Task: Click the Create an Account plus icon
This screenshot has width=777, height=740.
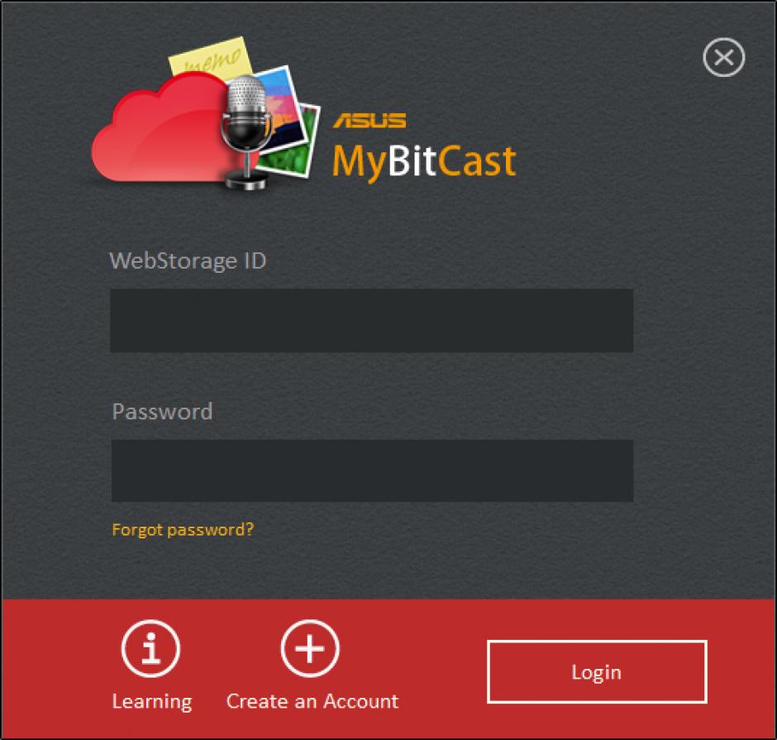Action: click(x=310, y=648)
